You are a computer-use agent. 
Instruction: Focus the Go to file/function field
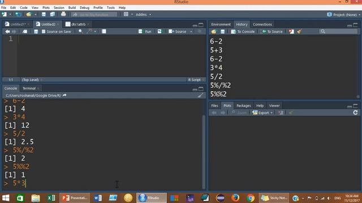94,15
